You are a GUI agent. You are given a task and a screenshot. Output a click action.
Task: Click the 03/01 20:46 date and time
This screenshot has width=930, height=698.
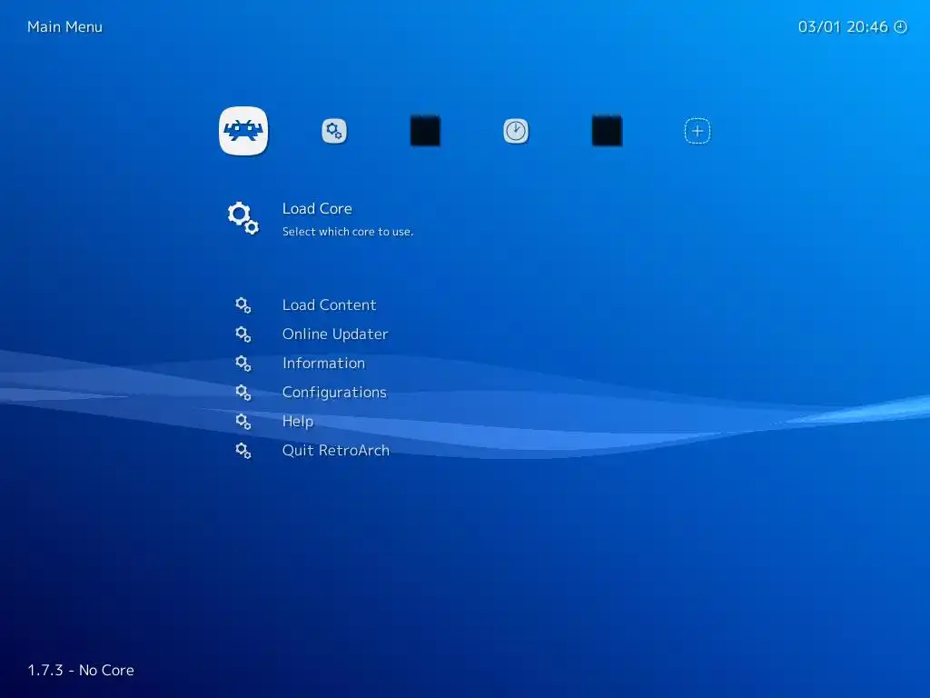coord(843,26)
